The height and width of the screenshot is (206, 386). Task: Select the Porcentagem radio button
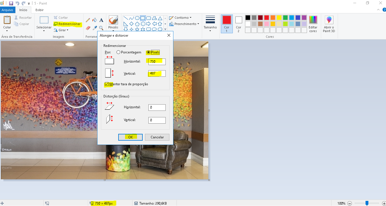point(118,52)
